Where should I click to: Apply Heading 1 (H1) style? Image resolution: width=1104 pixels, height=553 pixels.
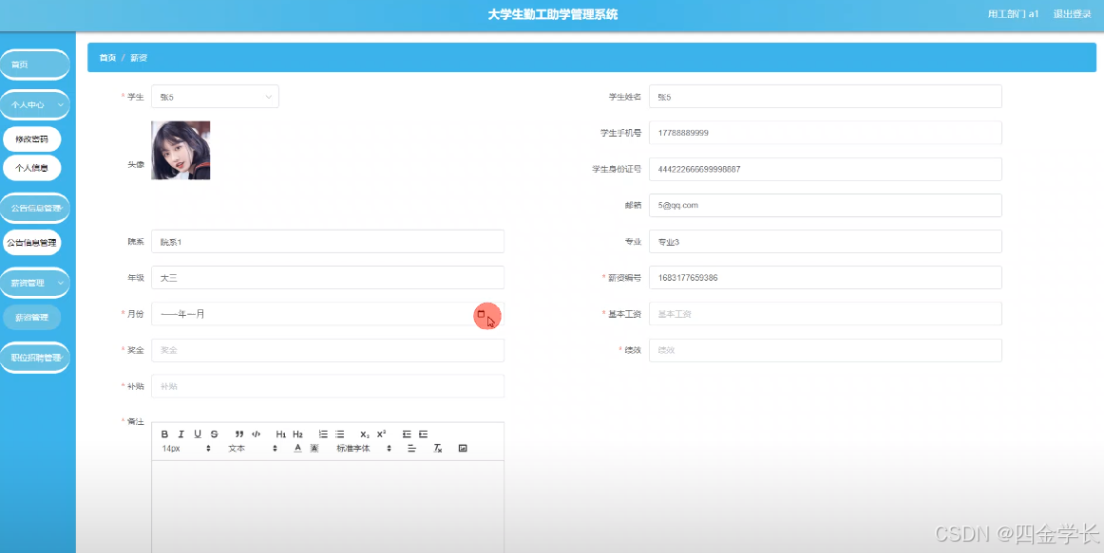point(281,434)
